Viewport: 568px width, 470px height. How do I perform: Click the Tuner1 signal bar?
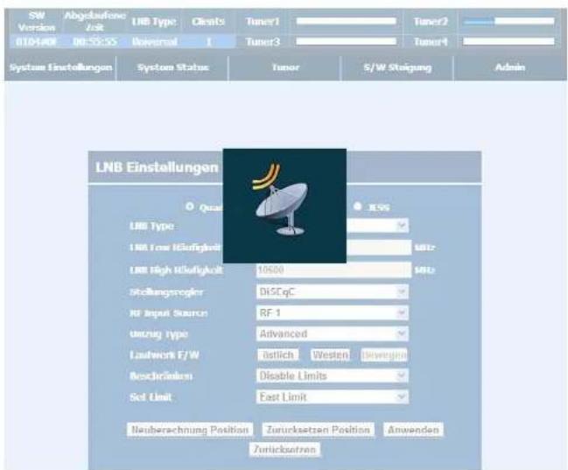(346, 21)
